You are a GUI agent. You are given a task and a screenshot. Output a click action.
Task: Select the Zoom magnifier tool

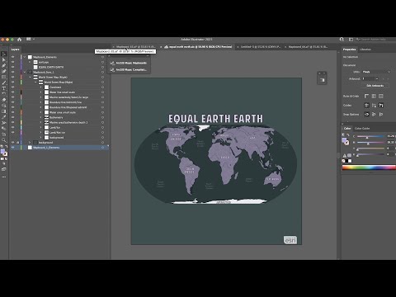pos(4,140)
